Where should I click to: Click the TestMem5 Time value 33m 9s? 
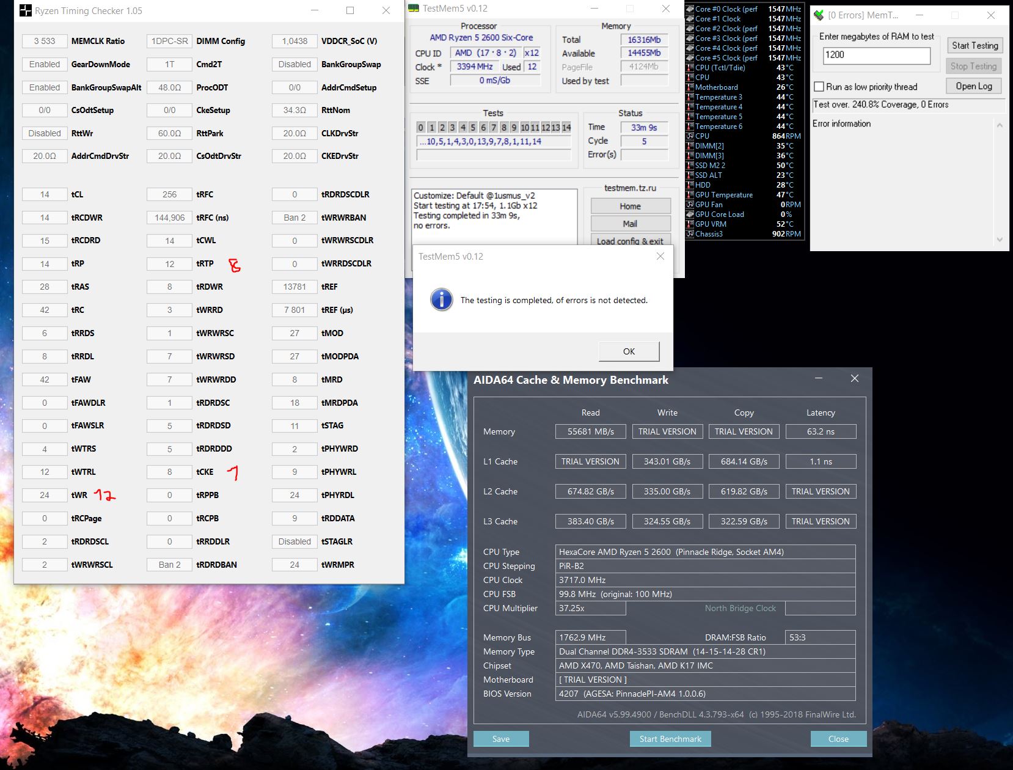(644, 127)
